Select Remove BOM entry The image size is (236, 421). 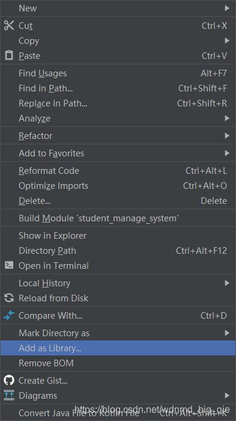pos(118,363)
